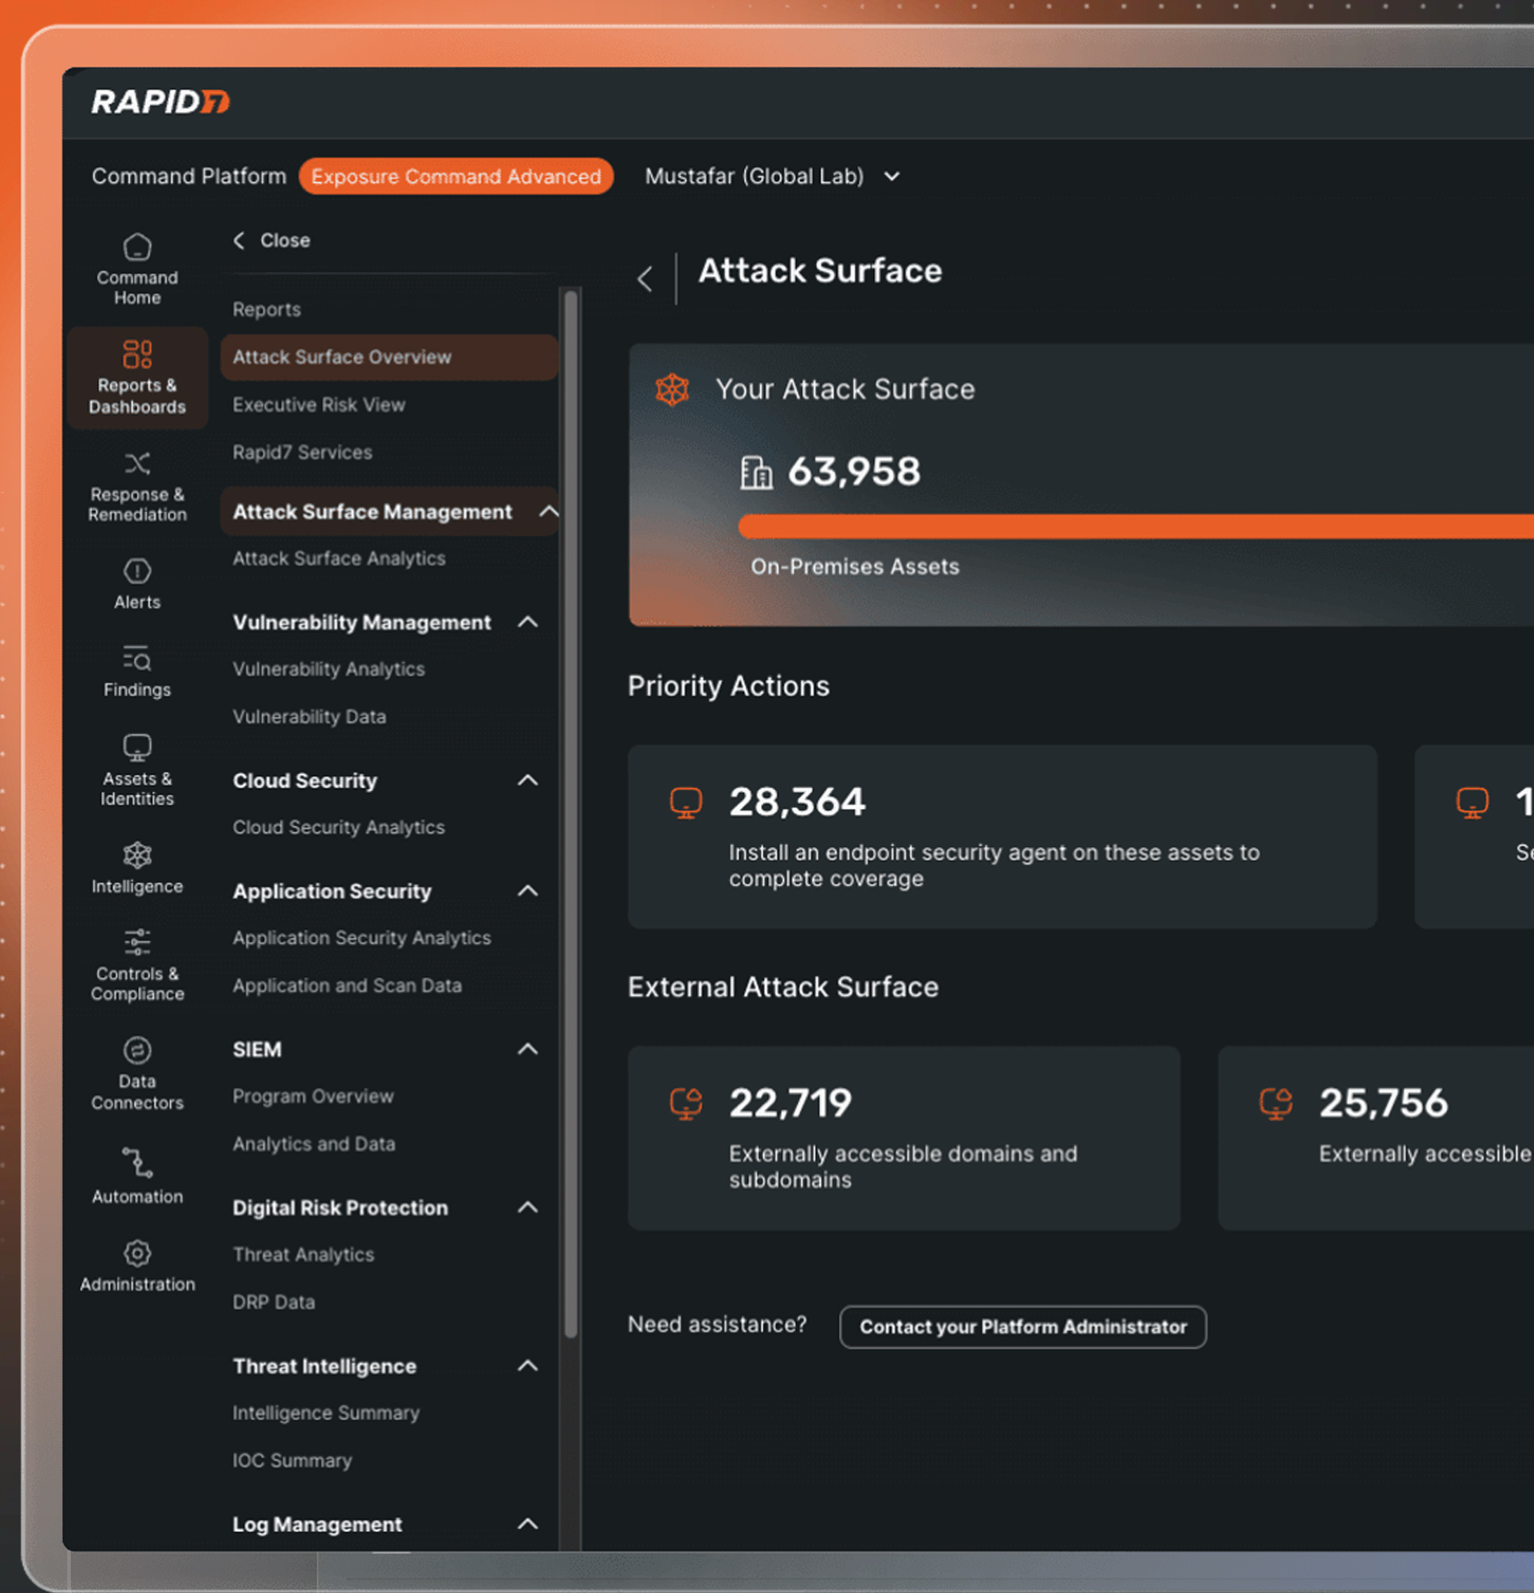Open the 22,719 domains and subdomains card
The image size is (1534, 1593).
point(904,1138)
